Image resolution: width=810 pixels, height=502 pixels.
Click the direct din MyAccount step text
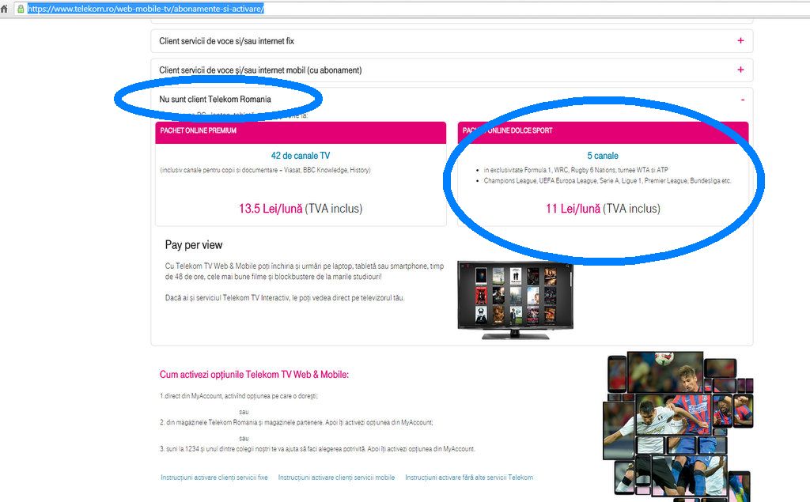pos(239,396)
